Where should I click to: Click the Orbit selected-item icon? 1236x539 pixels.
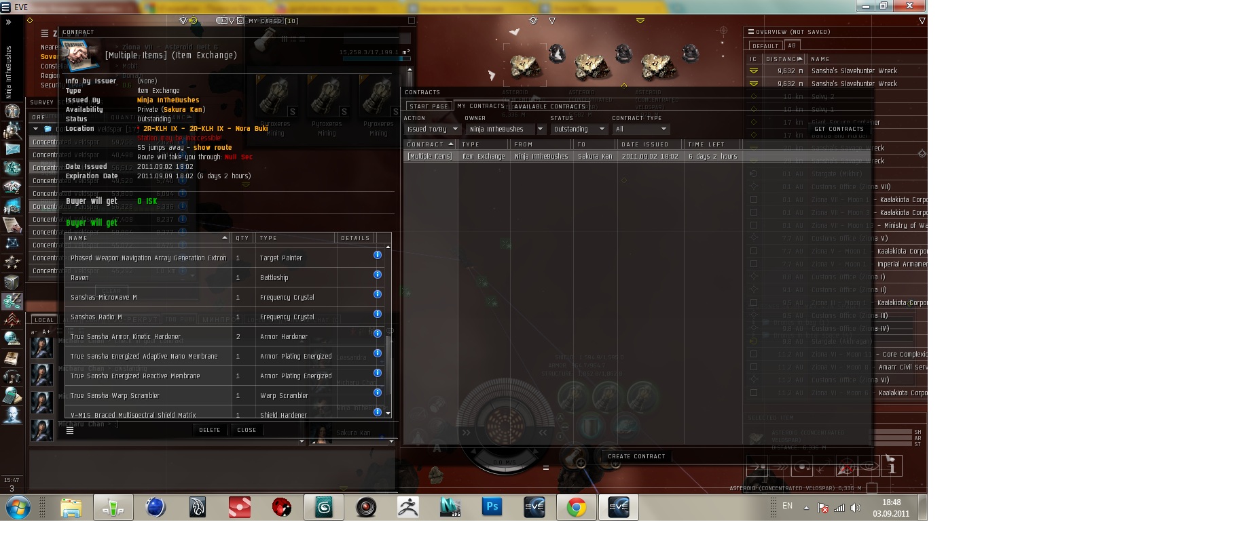click(801, 466)
